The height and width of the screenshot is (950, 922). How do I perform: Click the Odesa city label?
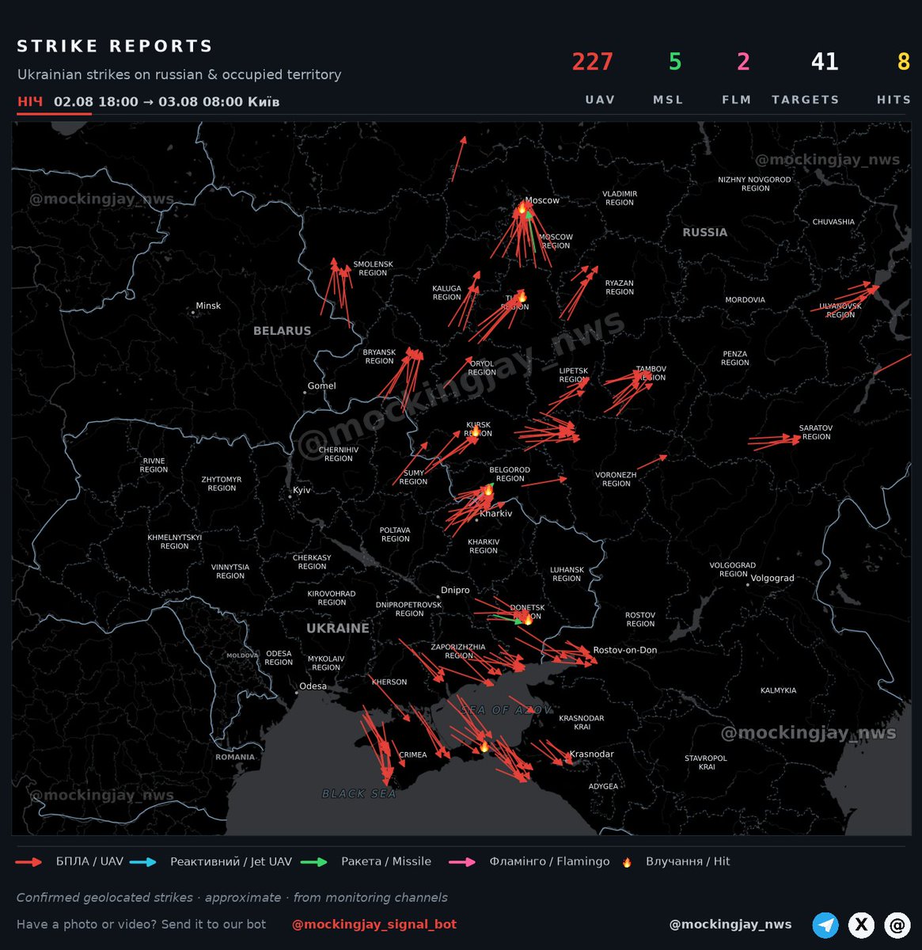click(x=313, y=686)
